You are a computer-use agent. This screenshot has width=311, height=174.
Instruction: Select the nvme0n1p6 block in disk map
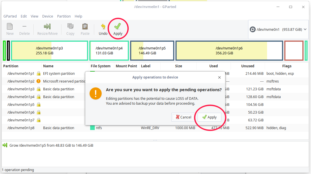(x=229, y=51)
